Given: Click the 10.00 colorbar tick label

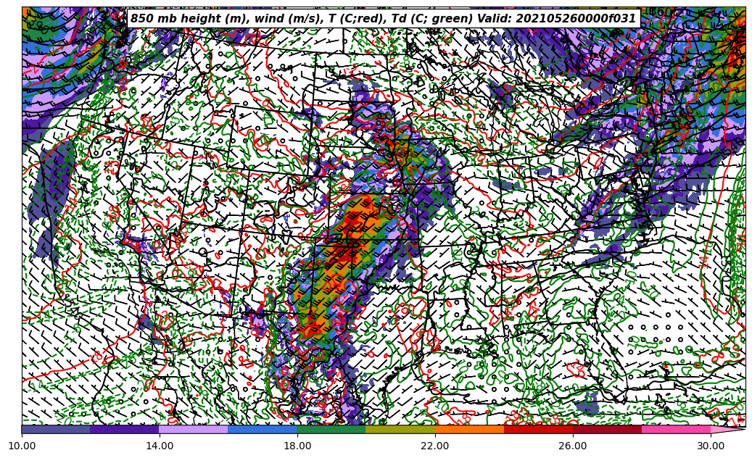Looking at the screenshot, I should [22, 446].
